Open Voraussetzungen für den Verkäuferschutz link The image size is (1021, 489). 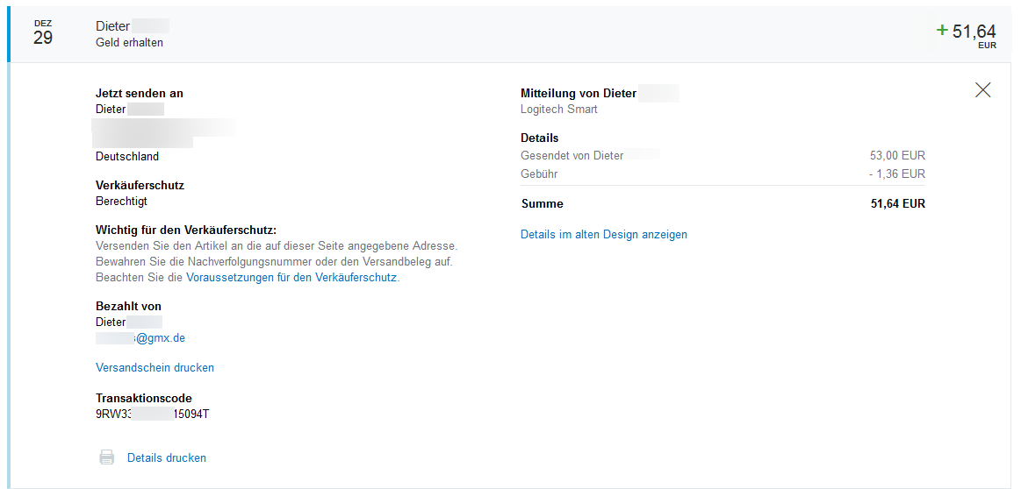[x=291, y=277]
